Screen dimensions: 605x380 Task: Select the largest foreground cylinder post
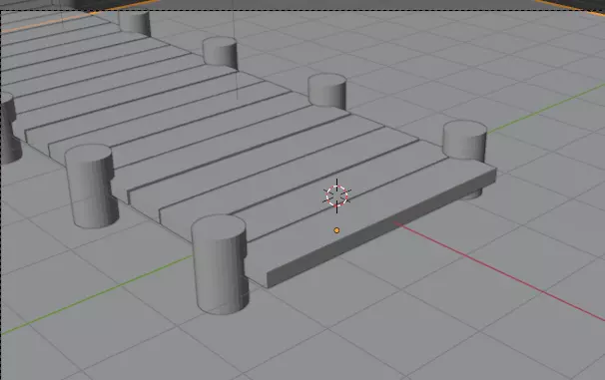220,264
